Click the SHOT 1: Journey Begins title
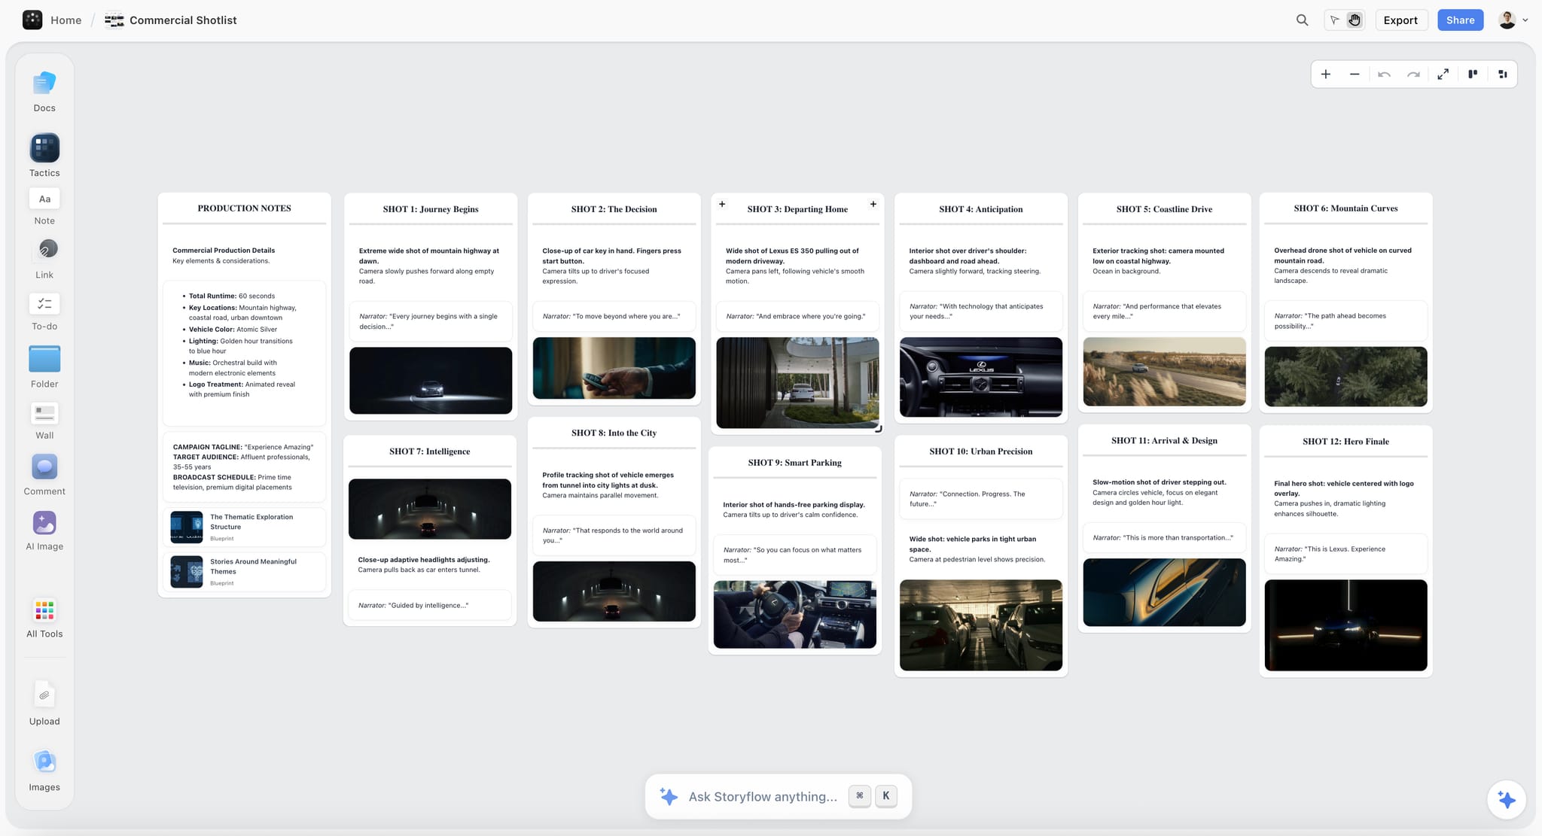The width and height of the screenshot is (1542, 836). 431,209
